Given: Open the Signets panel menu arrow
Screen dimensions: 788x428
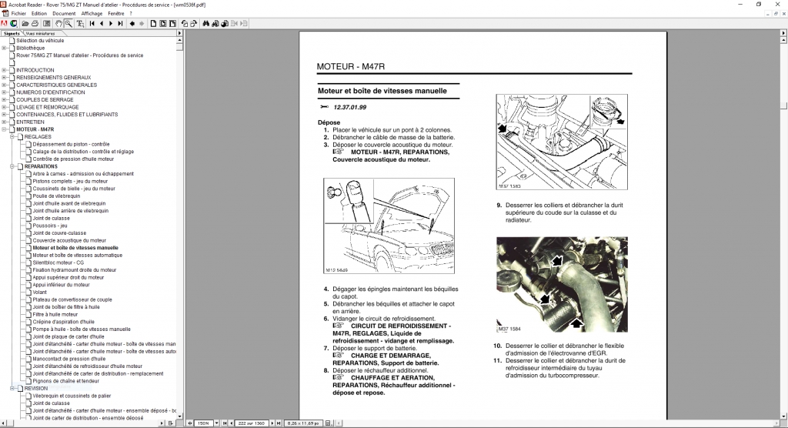Looking at the screenshot, I should [179, 33].
